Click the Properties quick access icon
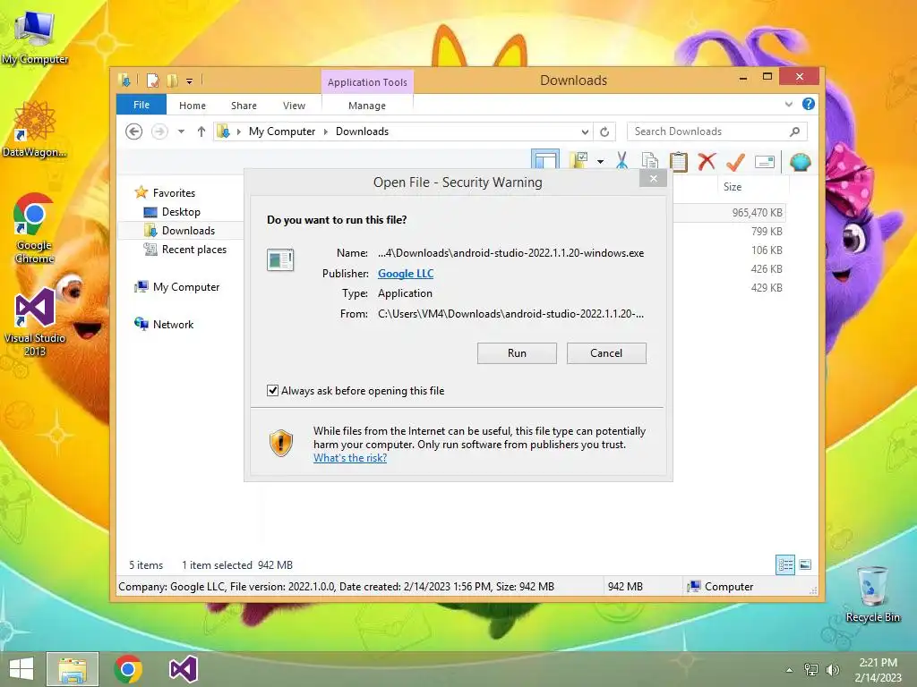This screenshot has width=917, height=687. [152, 81]
